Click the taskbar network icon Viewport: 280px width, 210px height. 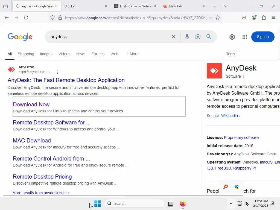[240, 203]
